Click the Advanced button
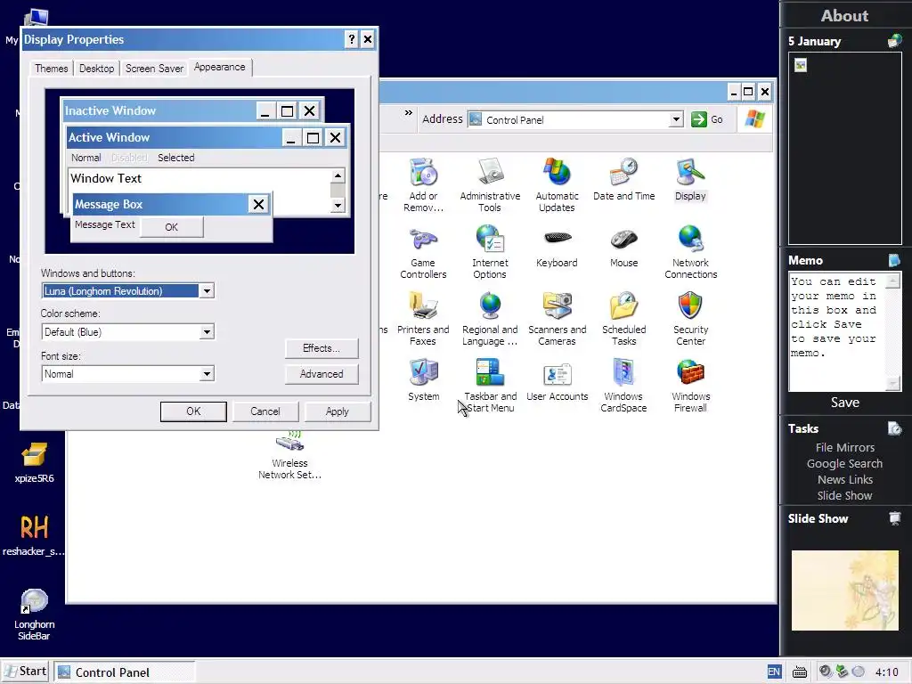This screenshot has width=912, height=684. (x=322, y=374)
